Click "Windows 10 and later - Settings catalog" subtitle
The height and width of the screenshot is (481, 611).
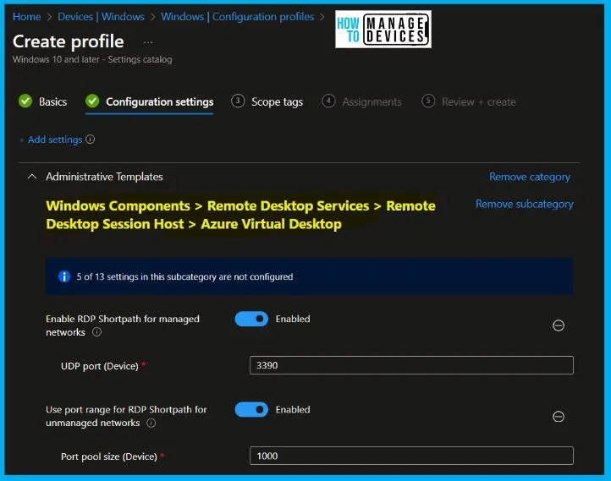point(92,59)
